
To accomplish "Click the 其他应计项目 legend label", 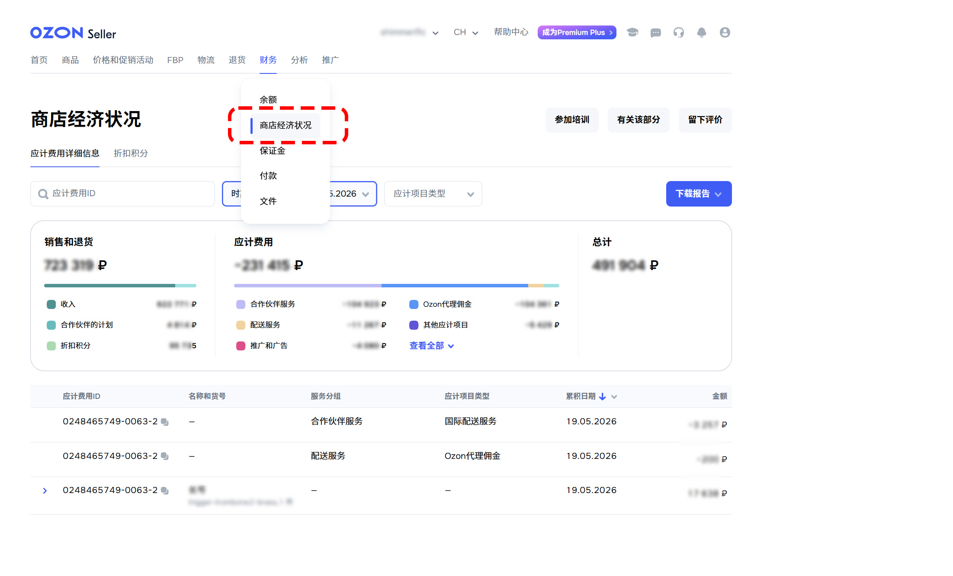I will pyautogui.click(x=446, y=325).
